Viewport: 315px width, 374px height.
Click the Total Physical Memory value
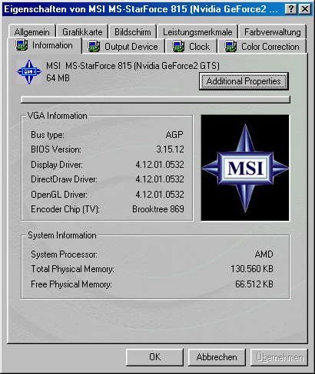tap(252, 269)
